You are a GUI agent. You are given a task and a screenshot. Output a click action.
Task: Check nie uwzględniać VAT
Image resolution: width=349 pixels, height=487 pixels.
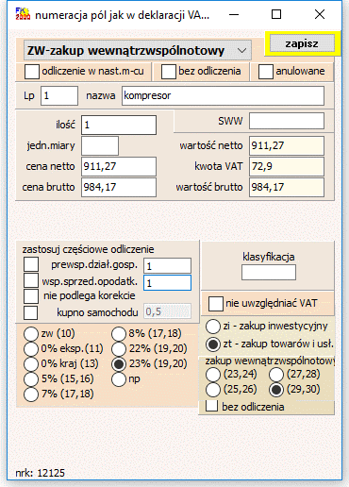point(216,304)
